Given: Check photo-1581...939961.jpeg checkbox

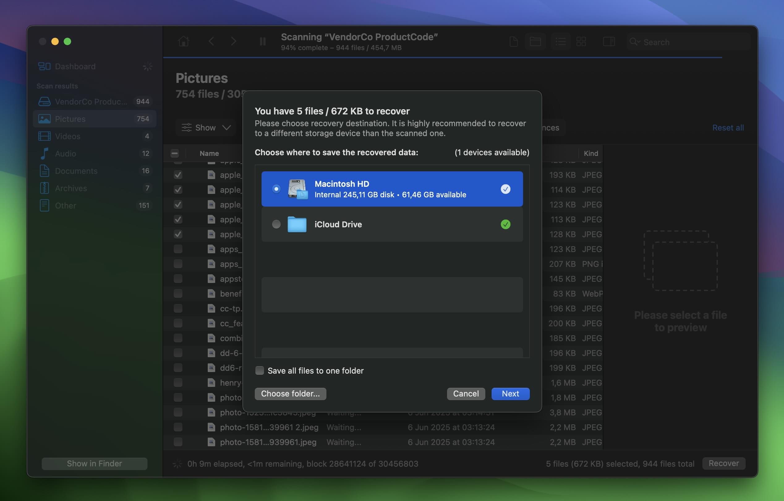Looking at the screenshot, I should [x=178, y=442].
